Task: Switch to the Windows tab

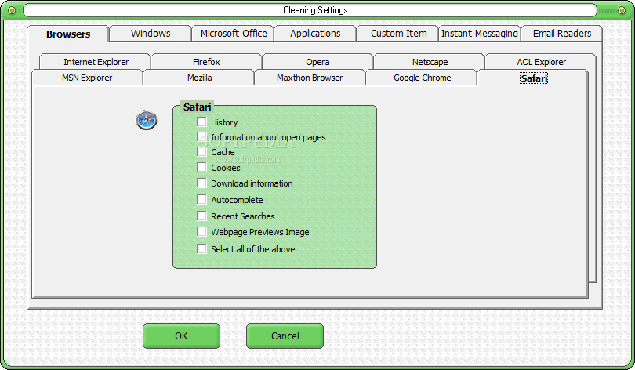Action: coord(151,34)
